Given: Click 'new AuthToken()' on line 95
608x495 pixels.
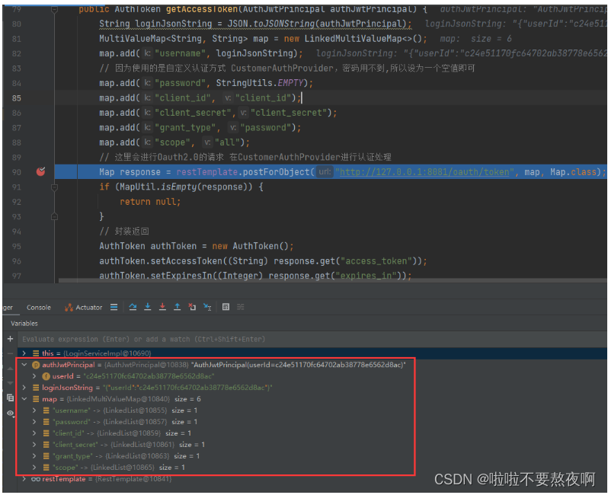Looking at the screenshot, I should coord(251,246).
